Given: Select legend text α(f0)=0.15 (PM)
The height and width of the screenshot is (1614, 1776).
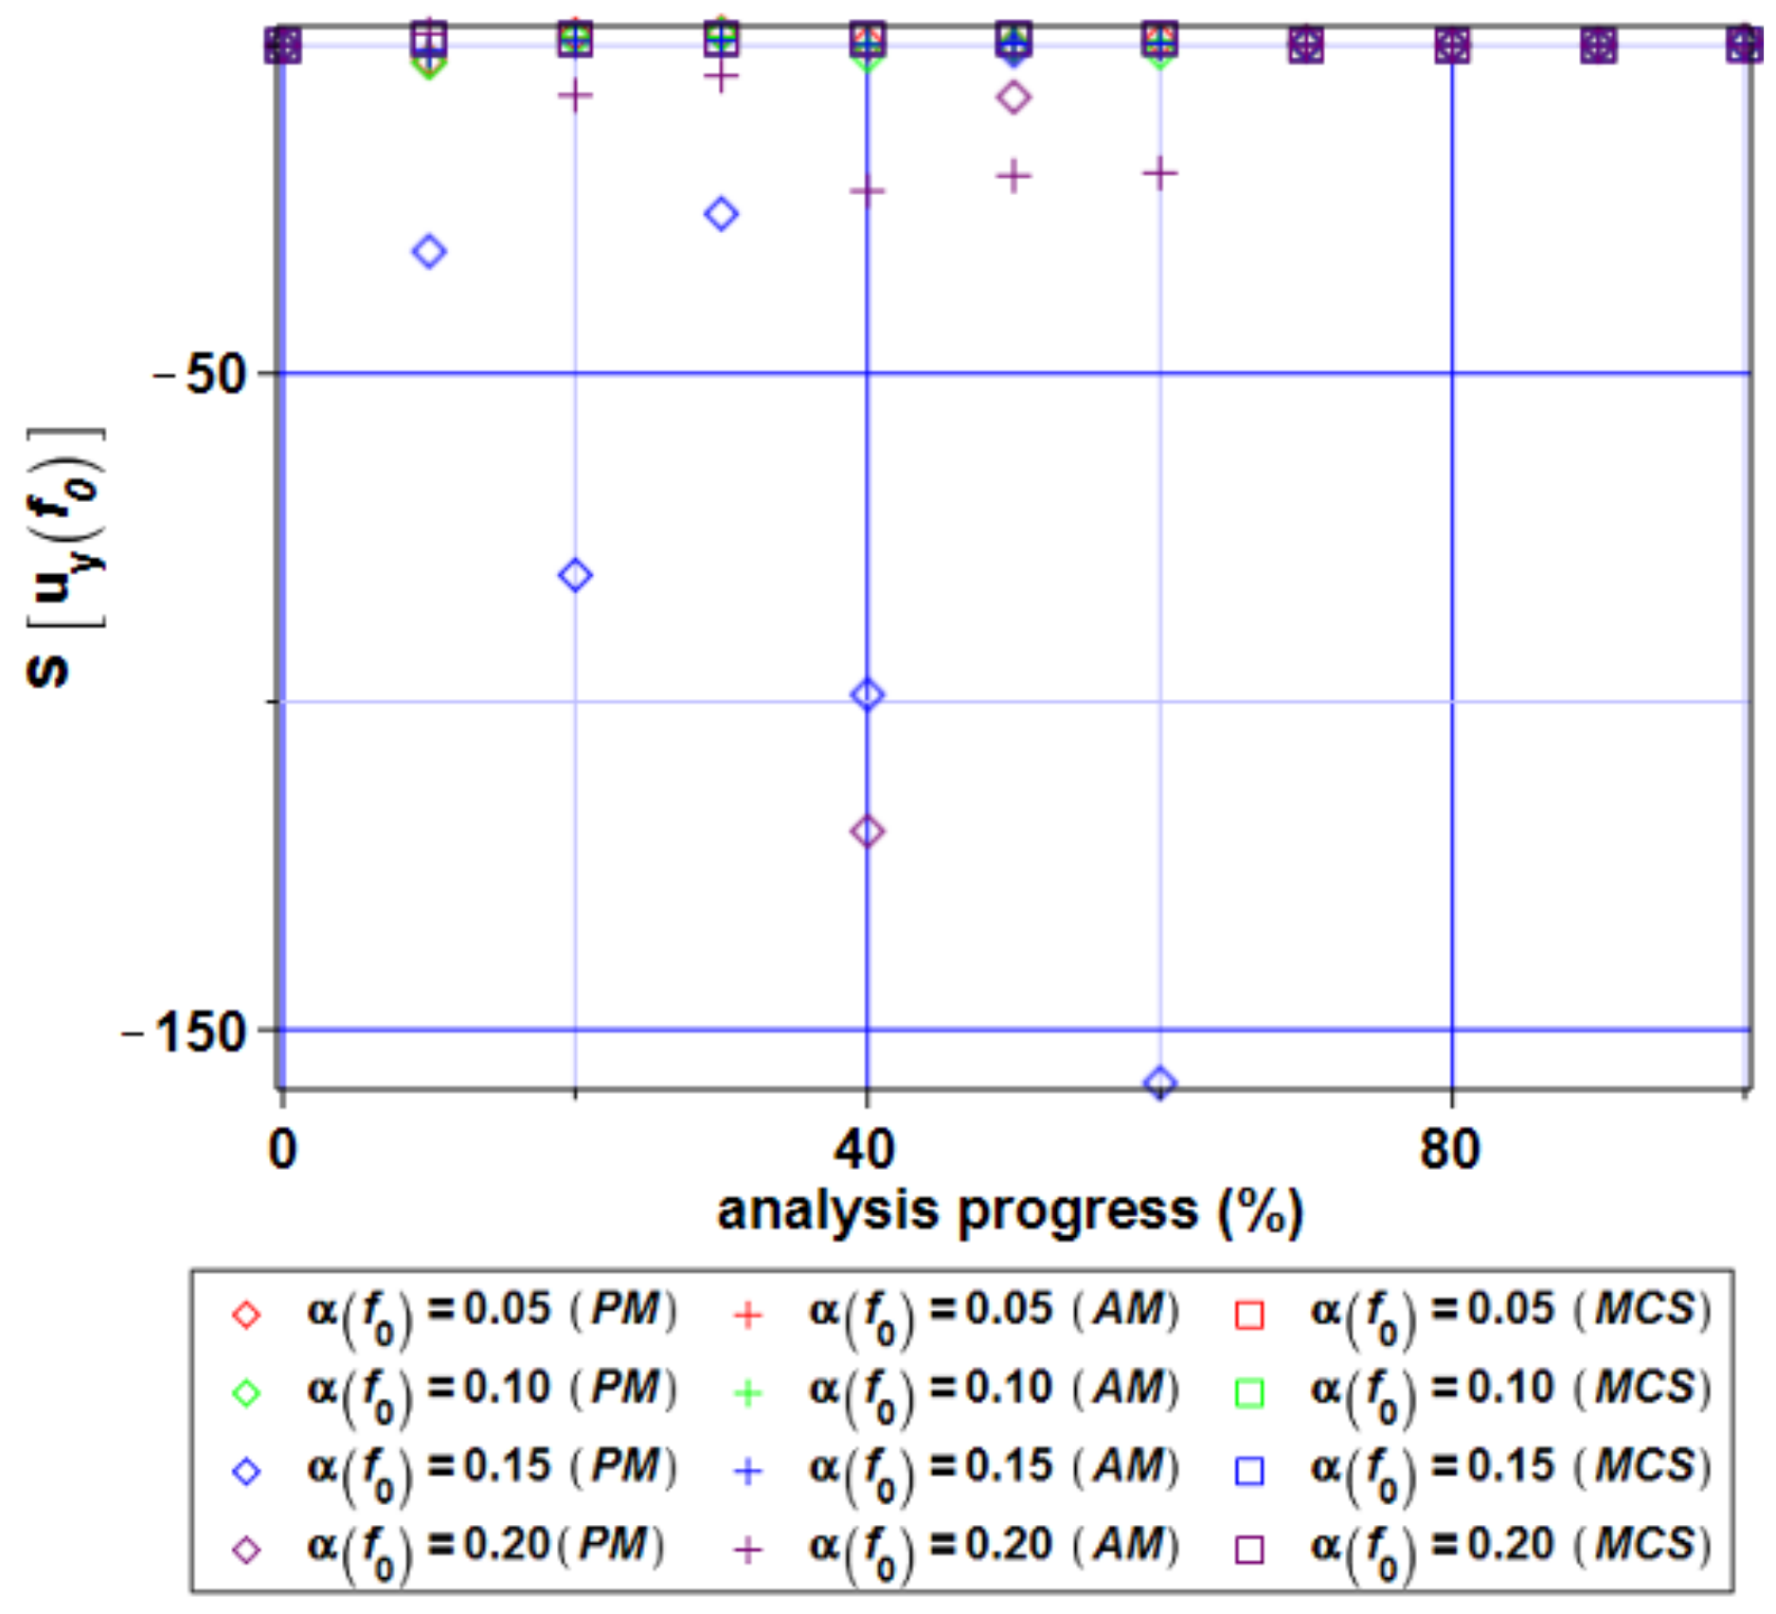Looking at the screenshot, I should [493, 1474].
